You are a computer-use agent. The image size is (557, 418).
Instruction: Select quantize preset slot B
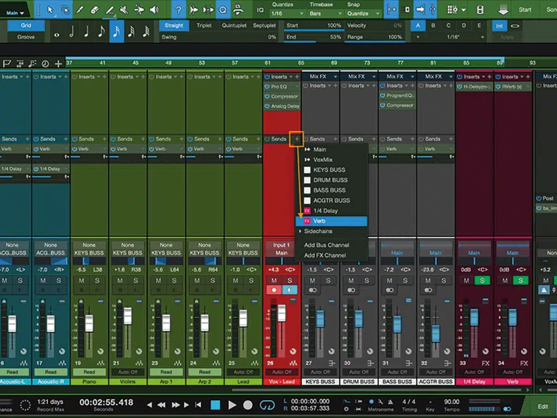[x=433, y=26]
